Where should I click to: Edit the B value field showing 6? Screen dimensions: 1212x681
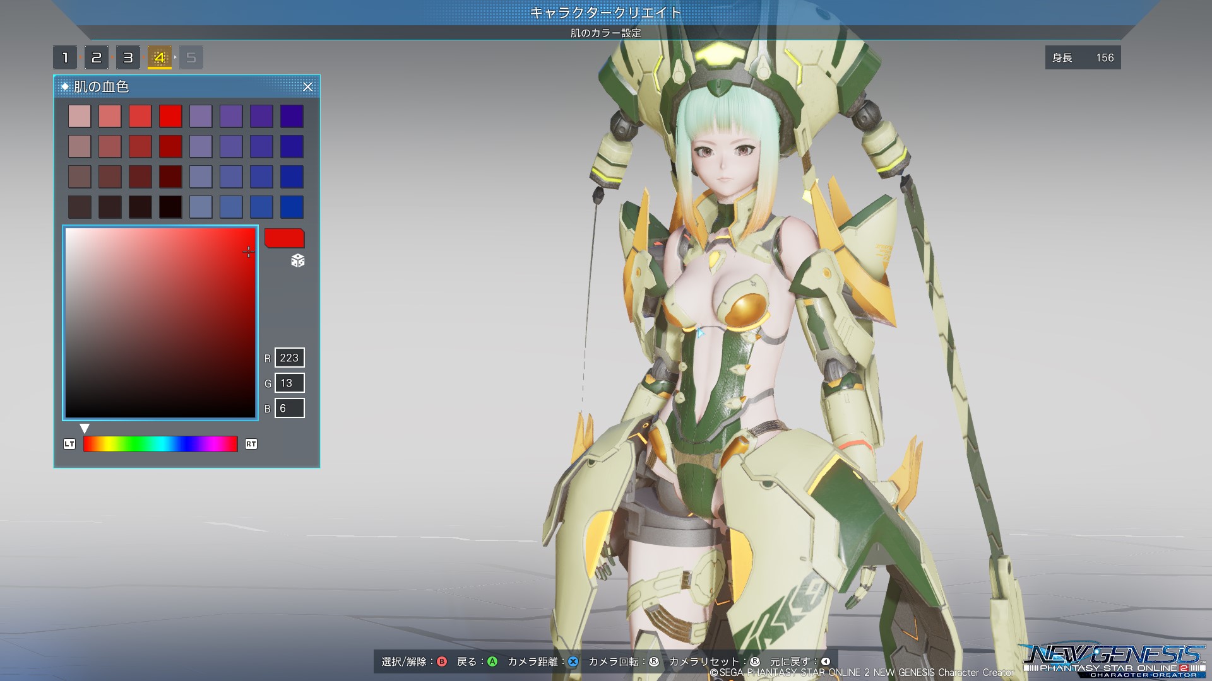290,408
